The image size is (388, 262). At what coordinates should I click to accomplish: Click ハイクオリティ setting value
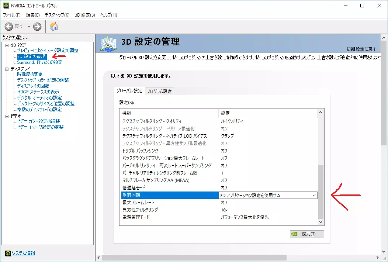point(232,121)
